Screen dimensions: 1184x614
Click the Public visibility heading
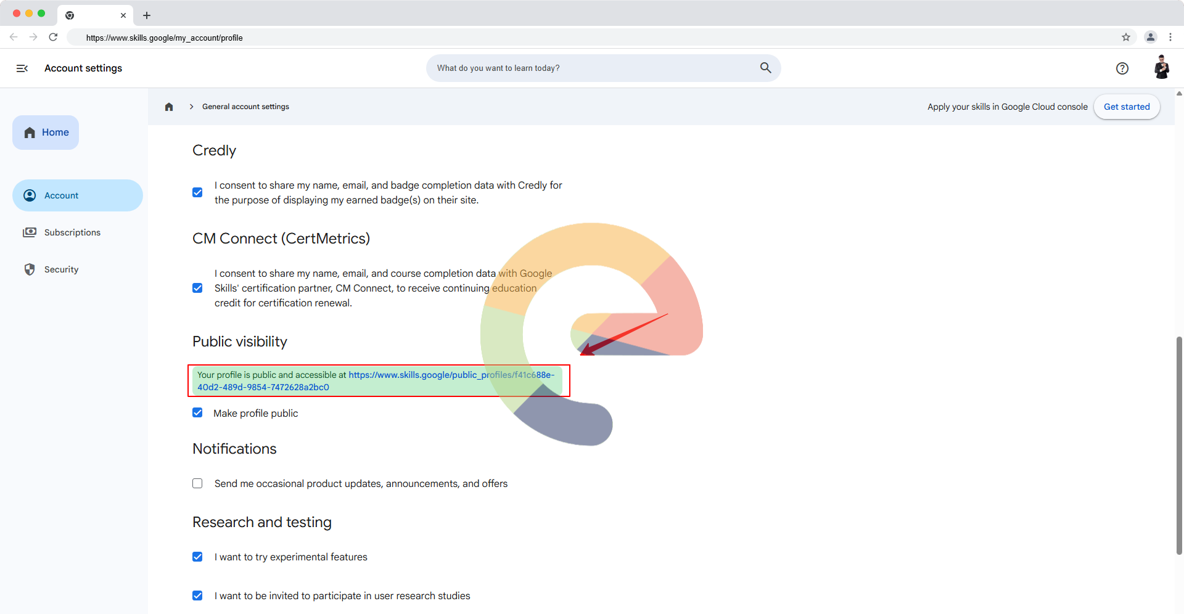(x=240, y=342)
